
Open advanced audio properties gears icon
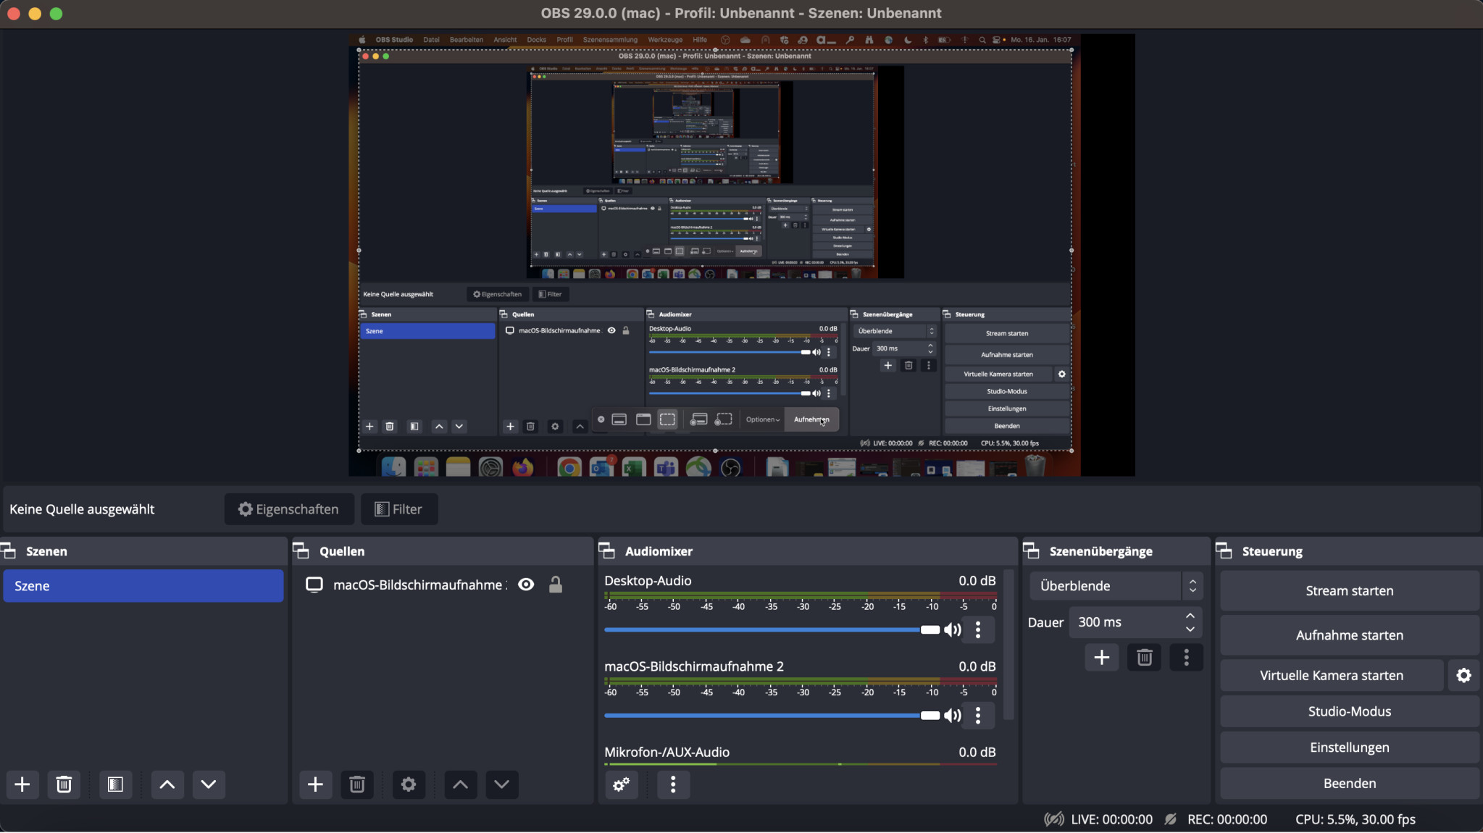tap(621, 784)
